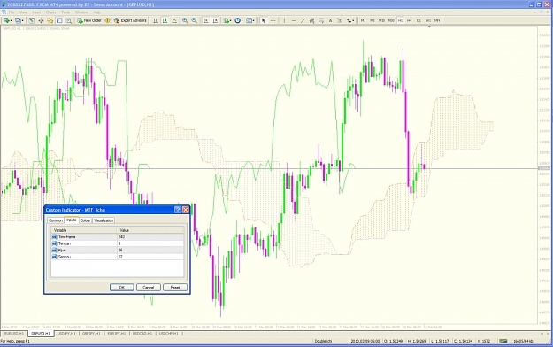This screenshot has height=347, width=553.
Task: Click the MetaEditor yellow icon
Action: click(x=108, y=21)
